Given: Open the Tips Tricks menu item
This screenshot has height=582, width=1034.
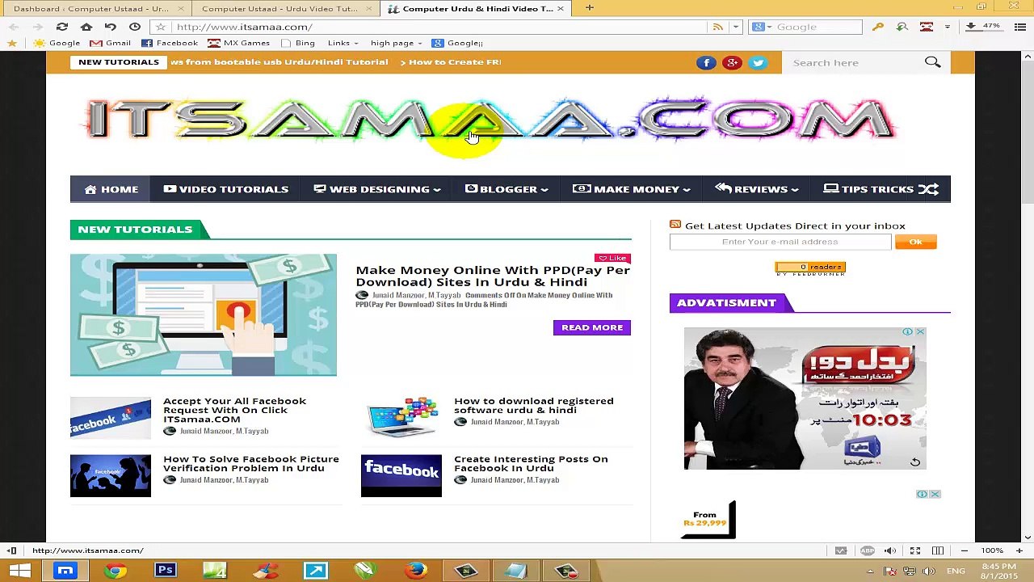Looking at the screenshot, I should pos(868,189).
